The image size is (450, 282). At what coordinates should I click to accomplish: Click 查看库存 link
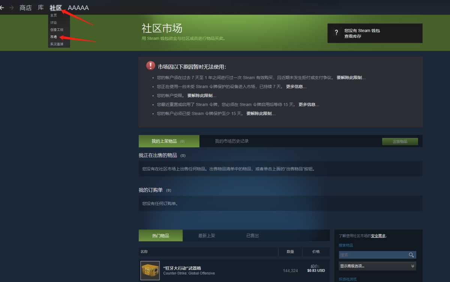353,36
